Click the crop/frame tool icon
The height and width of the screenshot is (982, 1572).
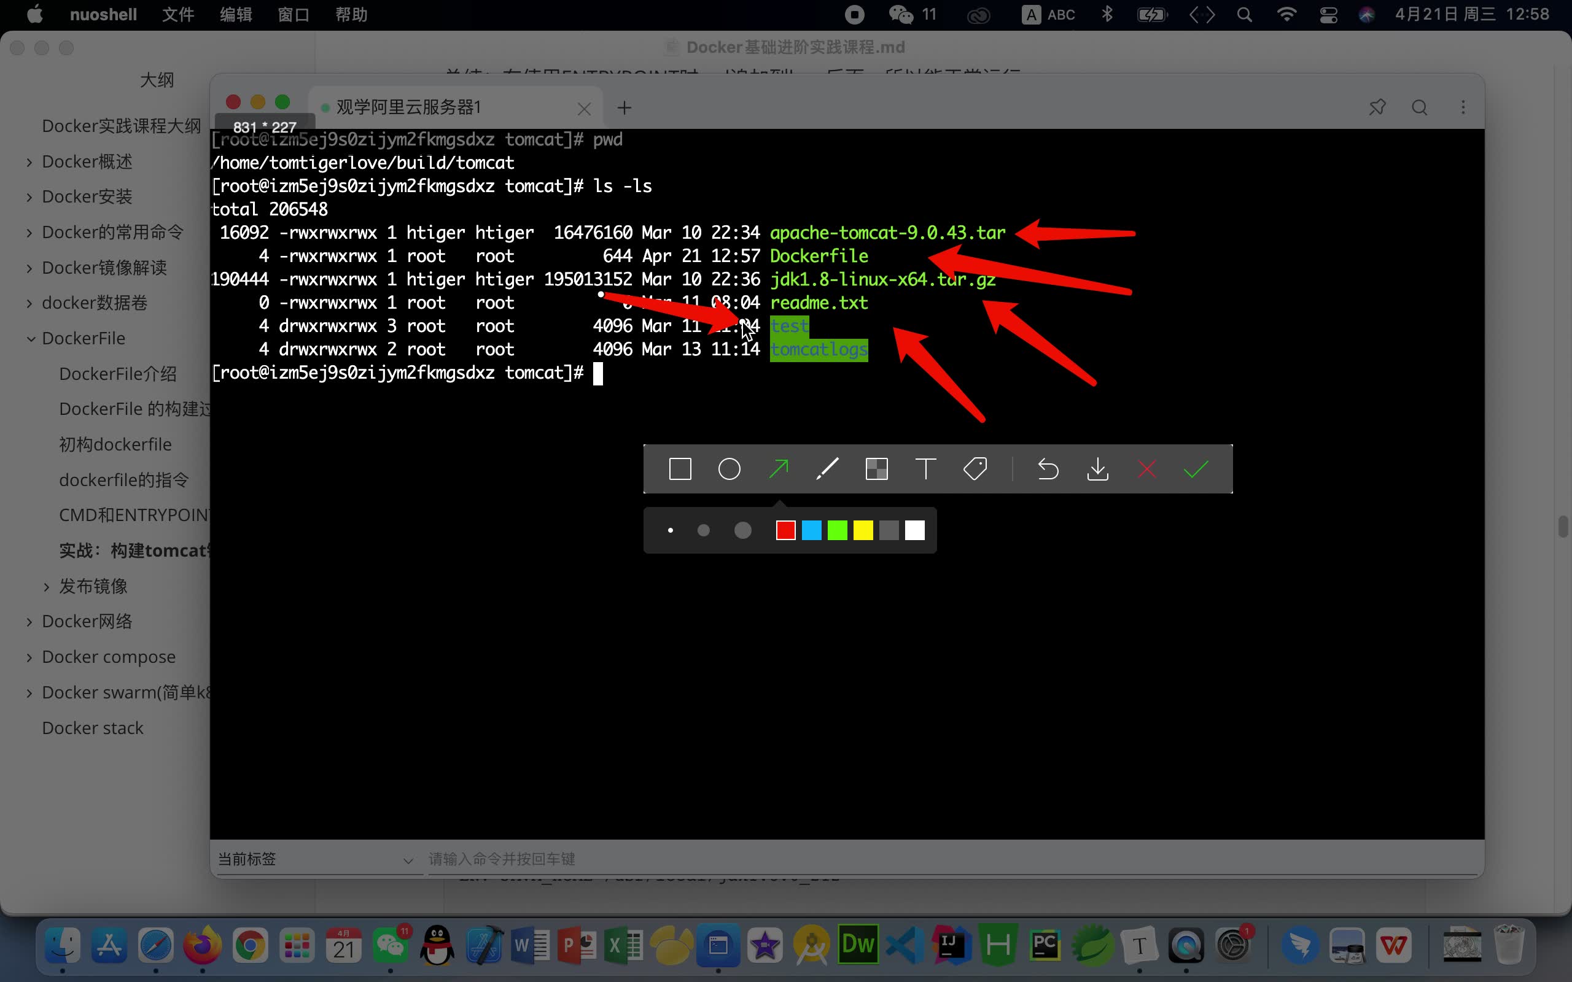tap(876, 468)
